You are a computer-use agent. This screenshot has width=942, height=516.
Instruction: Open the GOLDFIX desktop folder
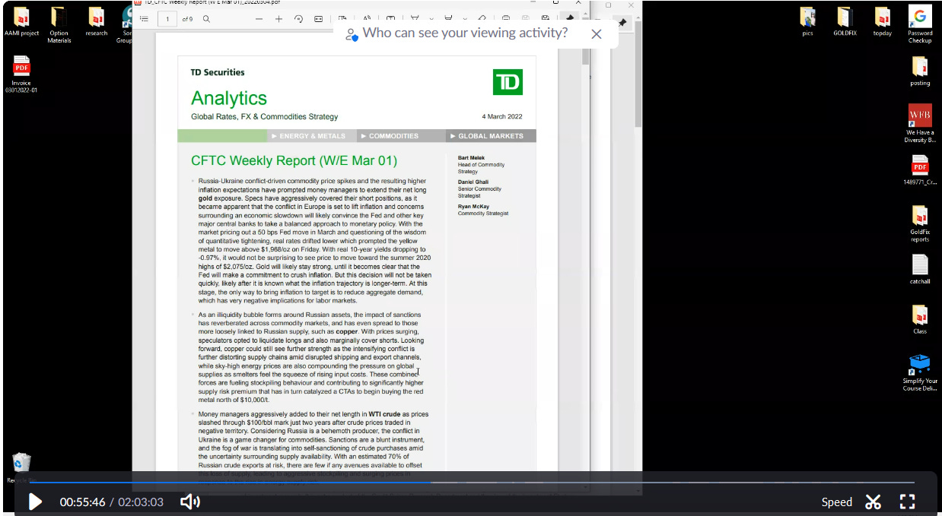tap(845, 23)
